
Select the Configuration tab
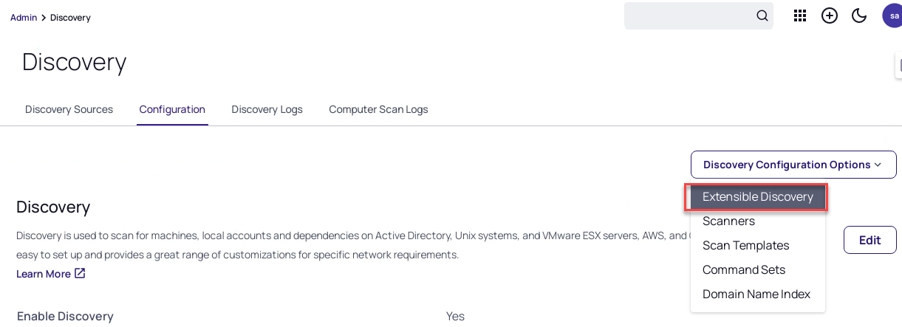[x=172, y=109]
